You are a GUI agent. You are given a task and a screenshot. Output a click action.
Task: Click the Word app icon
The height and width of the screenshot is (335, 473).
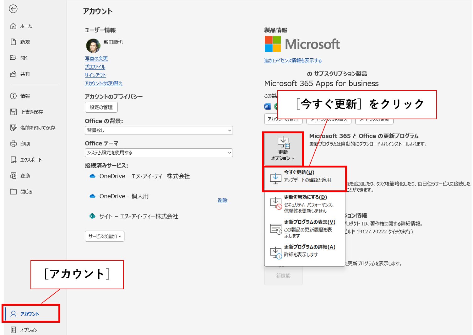coord(267,107)
